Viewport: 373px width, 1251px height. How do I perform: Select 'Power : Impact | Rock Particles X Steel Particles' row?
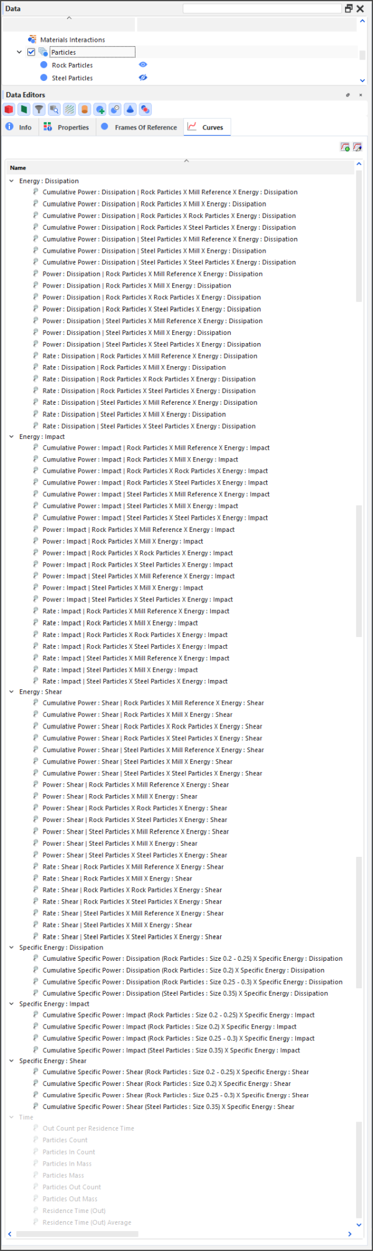(138, 565)
